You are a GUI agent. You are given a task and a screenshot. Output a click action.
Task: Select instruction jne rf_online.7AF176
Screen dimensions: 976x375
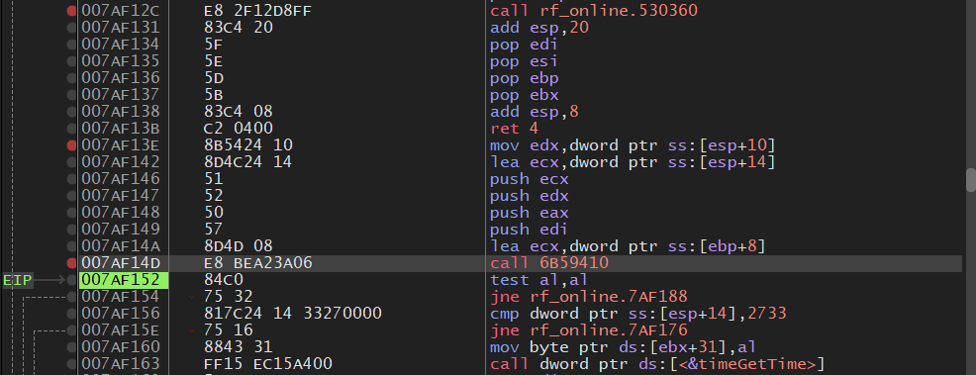589,330
